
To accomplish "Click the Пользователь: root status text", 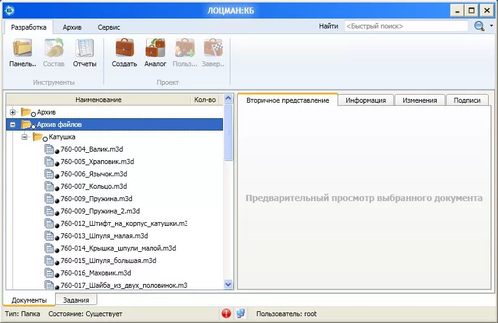I will click(287, 314).
